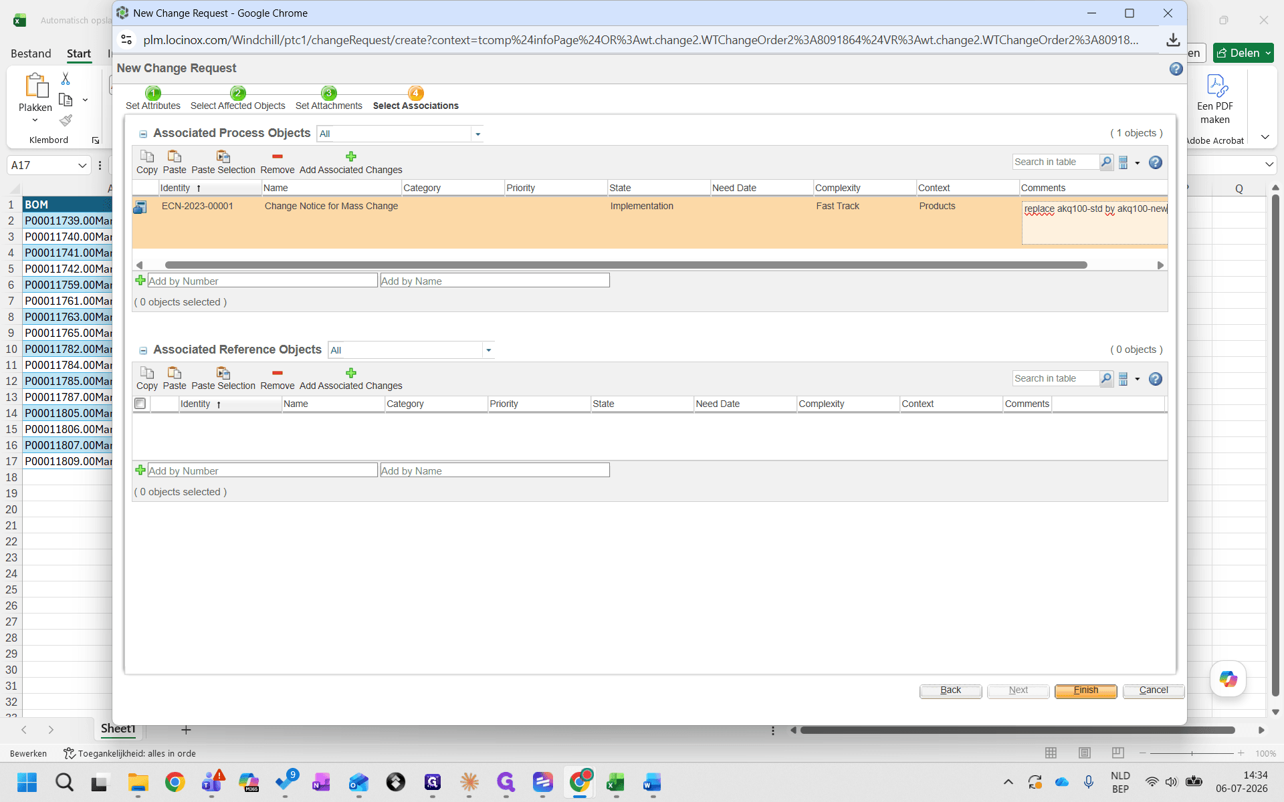Click search magnifier in Process Objects table
This screenshot has width=1284, height=802.
(1106, 162)
